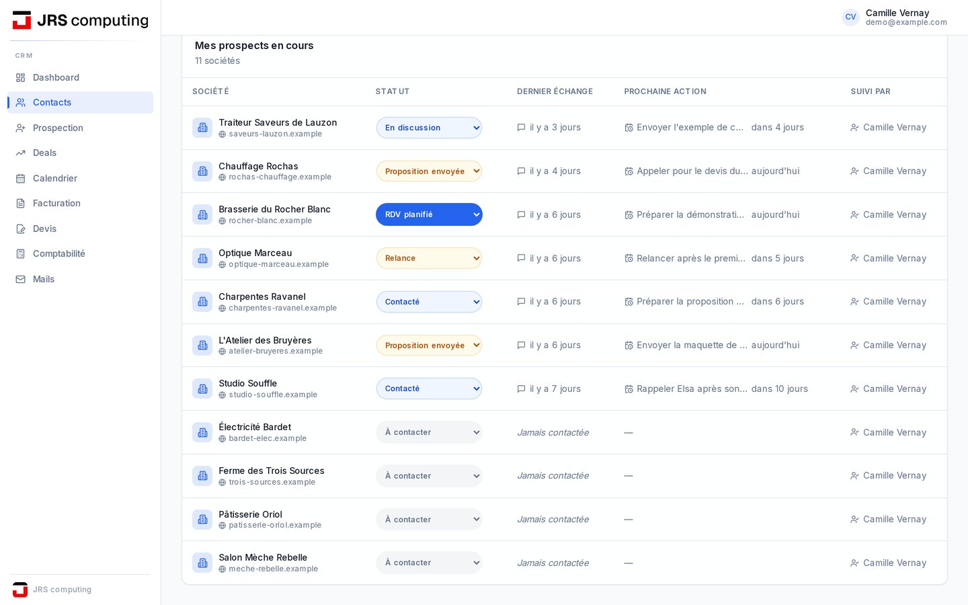Image resolution: width=968 pixels, height=605 pixels.
Task: Open the CV user avatar
Action: (850, 17)
